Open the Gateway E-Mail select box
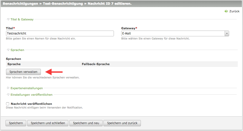 point(173,33)
